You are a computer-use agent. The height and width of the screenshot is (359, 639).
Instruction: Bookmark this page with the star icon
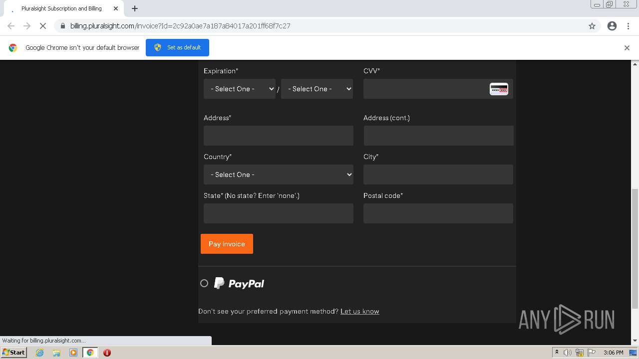pyautogui.click(x=592, y=26)
